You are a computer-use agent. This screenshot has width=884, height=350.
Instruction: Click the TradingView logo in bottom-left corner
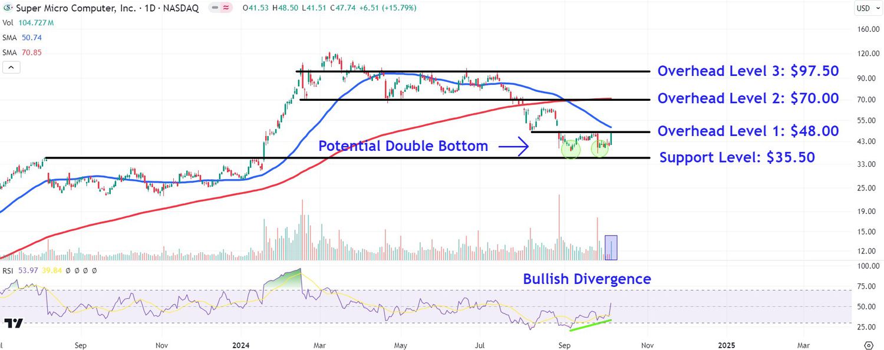(x=14, y=323)
